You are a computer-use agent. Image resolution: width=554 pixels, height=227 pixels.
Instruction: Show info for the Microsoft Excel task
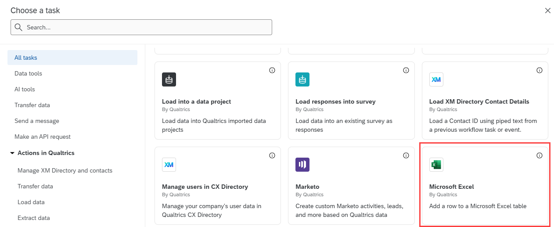[540, 155]
